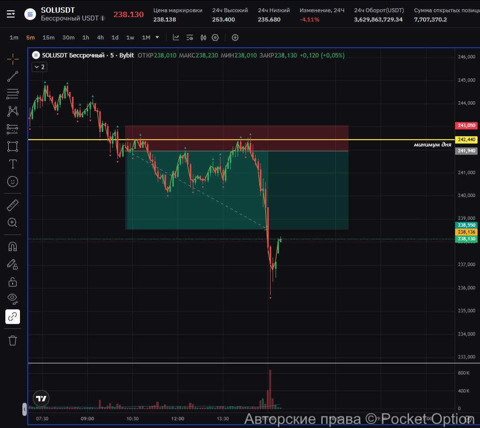Viewport: 480px width, 428px height.
Task: Expand the collapsed indicators legend showing 2
Action: 39,67
